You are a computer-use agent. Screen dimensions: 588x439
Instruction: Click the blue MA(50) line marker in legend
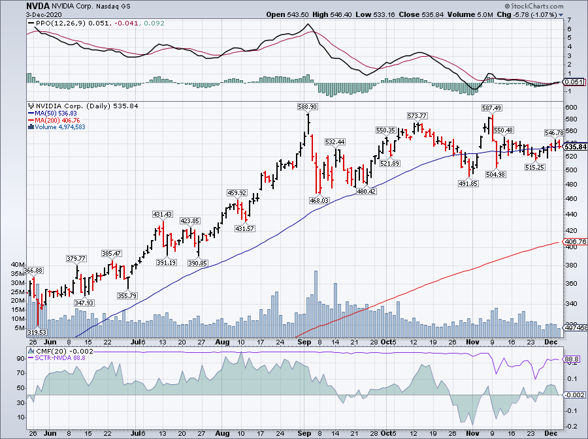coord(31,114)
